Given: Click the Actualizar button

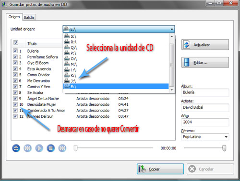Looking at the screenshot, I should [x=205, y=45].
